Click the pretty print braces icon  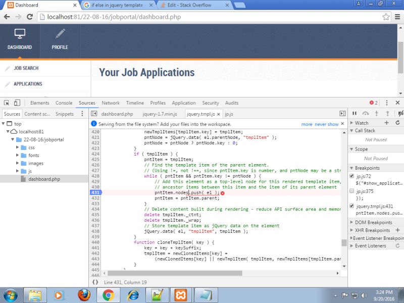click(95, 282)
